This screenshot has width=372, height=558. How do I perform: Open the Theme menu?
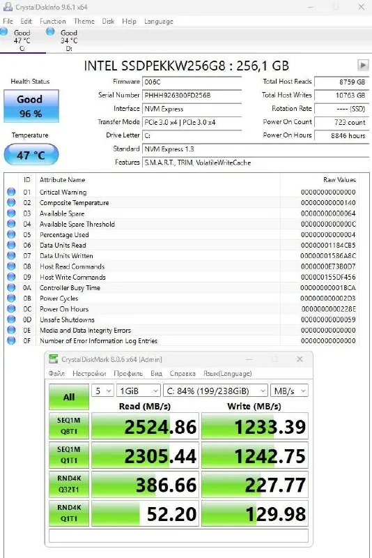(x=84, y=22)
